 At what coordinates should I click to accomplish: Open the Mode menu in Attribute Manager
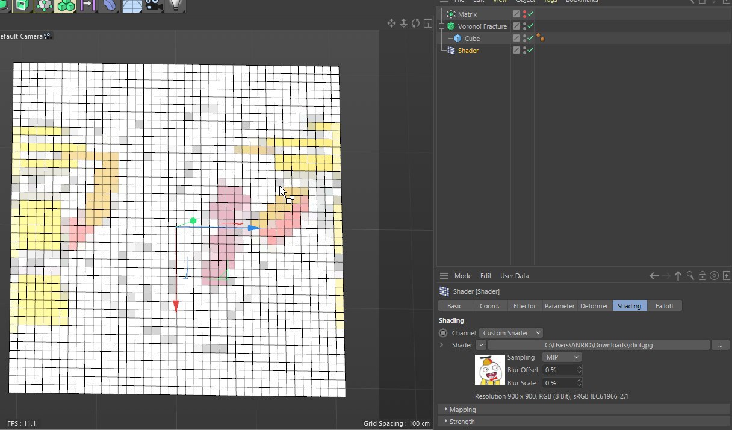[x=463, y=276]
